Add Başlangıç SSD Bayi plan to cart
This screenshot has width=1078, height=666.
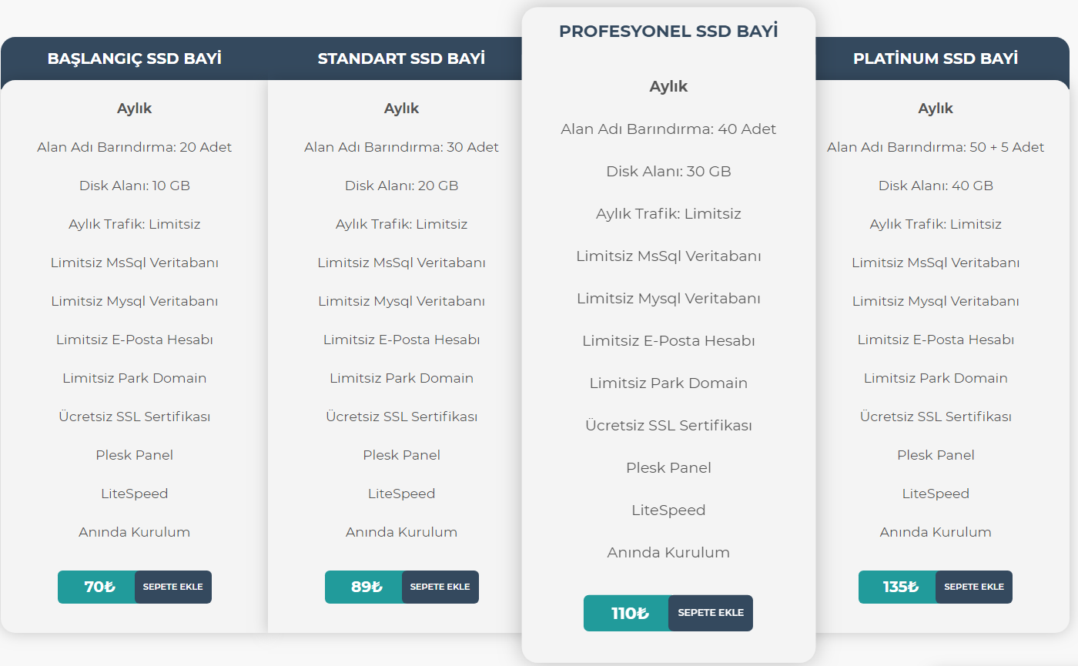click(173, 587)
